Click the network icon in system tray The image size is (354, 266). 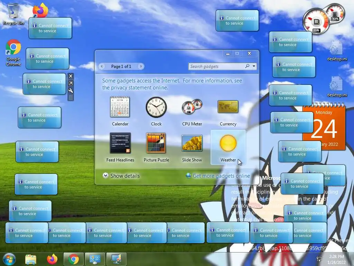pos(319,259)
